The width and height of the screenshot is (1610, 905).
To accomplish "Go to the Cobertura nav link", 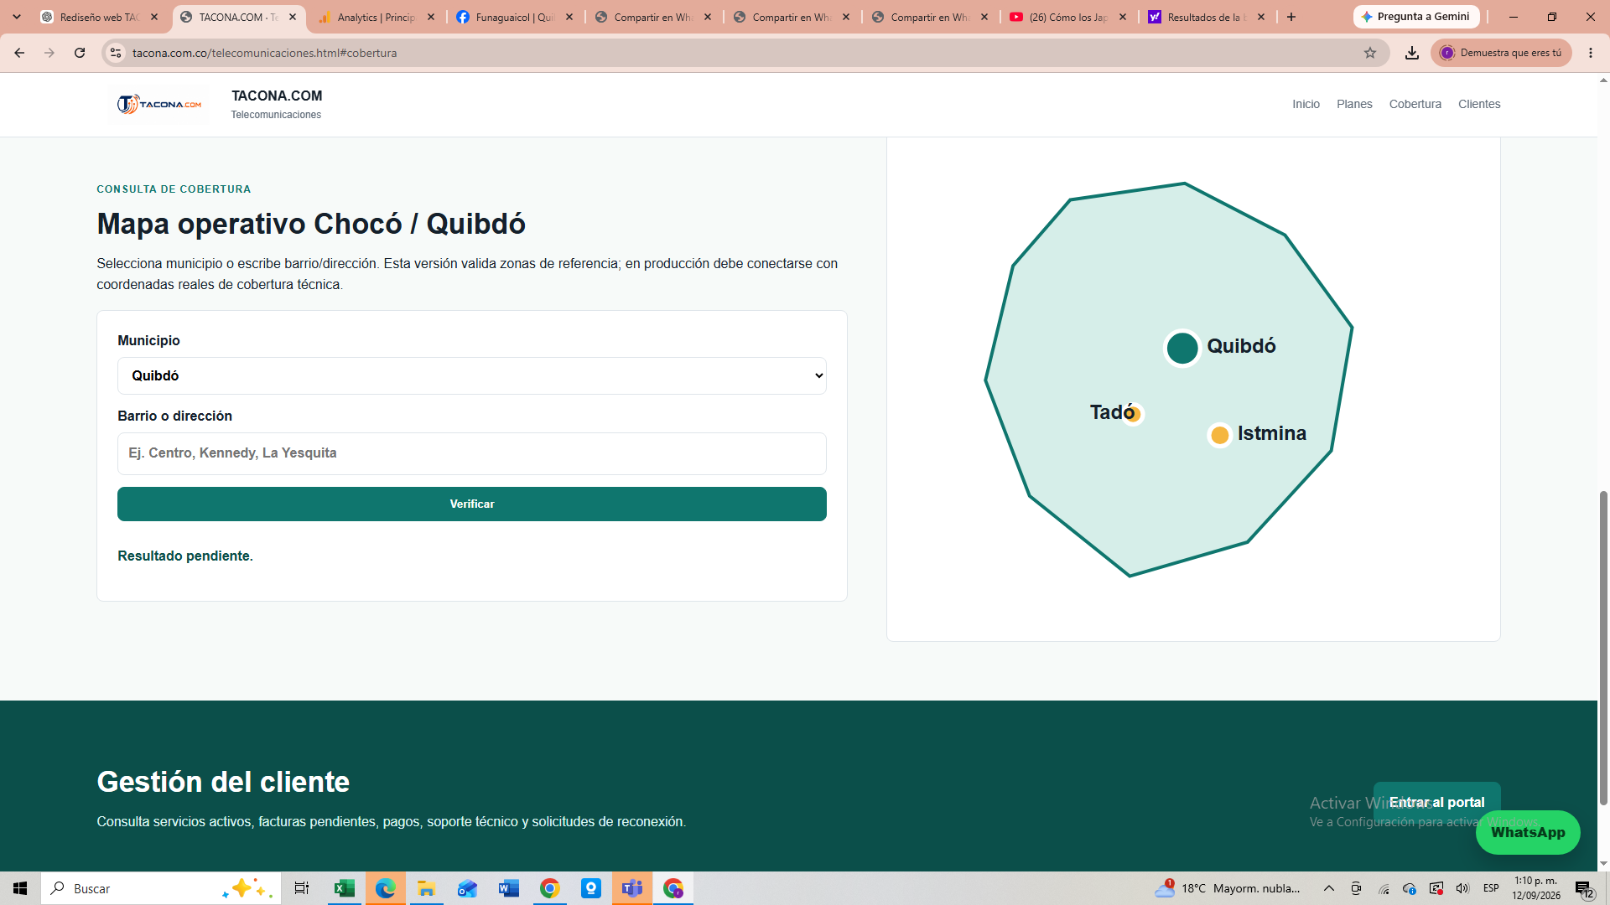I will (1415, 104).
